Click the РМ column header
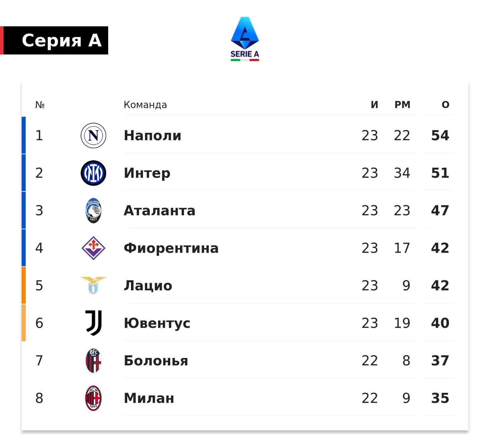 (402, 105)
